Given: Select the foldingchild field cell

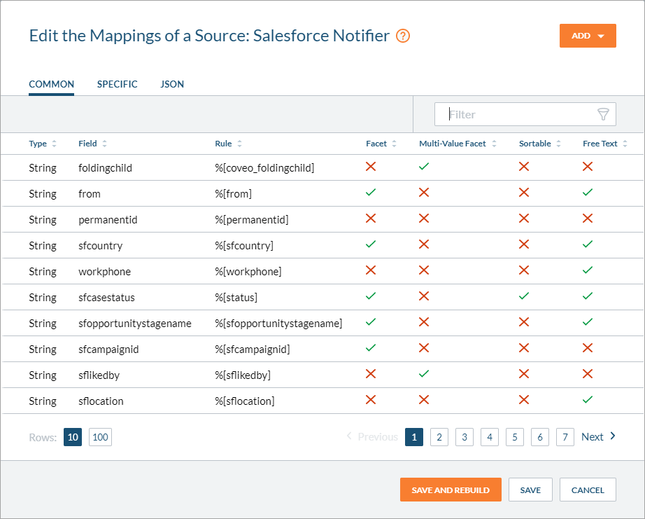Looking at the screenshot, I should (106, 167).
